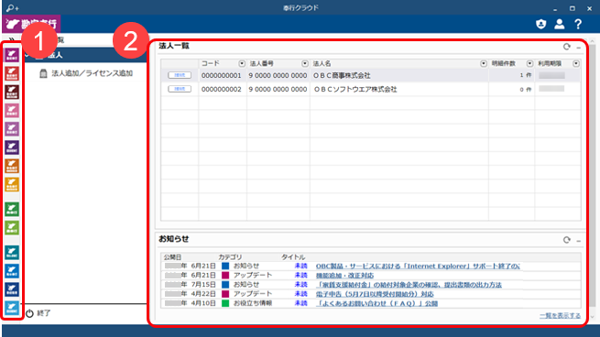This screenshot has width=600, height=337.
Task: Select 法人番号 cell in OBCソフトウエア株式会社 row
Action: (278, 89)
